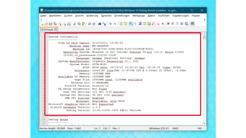Open the Suchen menu
This screenshot has width=246, height=138.
(x=68, y=16)
